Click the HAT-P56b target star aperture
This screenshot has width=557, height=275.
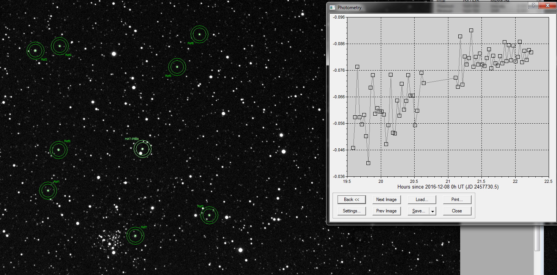143,149
